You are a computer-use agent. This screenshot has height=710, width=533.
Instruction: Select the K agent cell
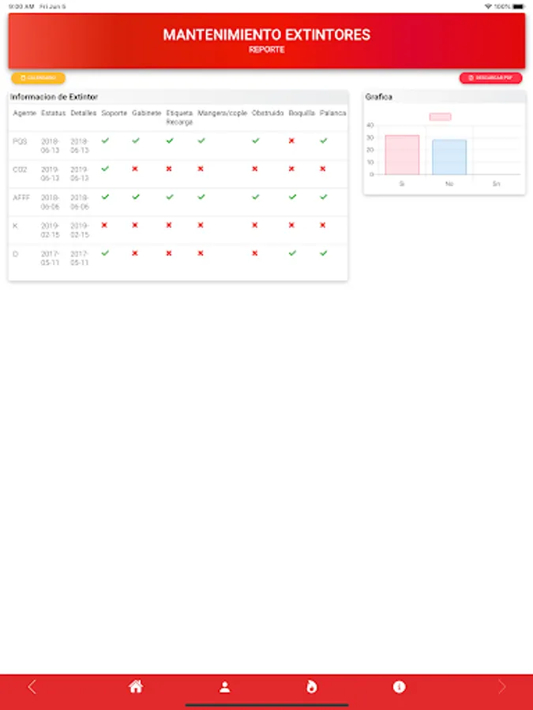16,226
